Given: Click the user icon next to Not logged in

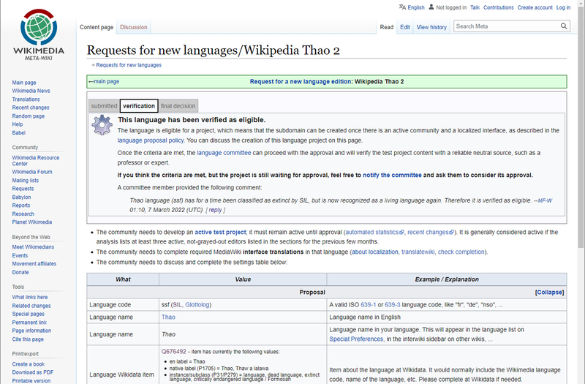Looking at the screenshot, I should tap(431, 7).
